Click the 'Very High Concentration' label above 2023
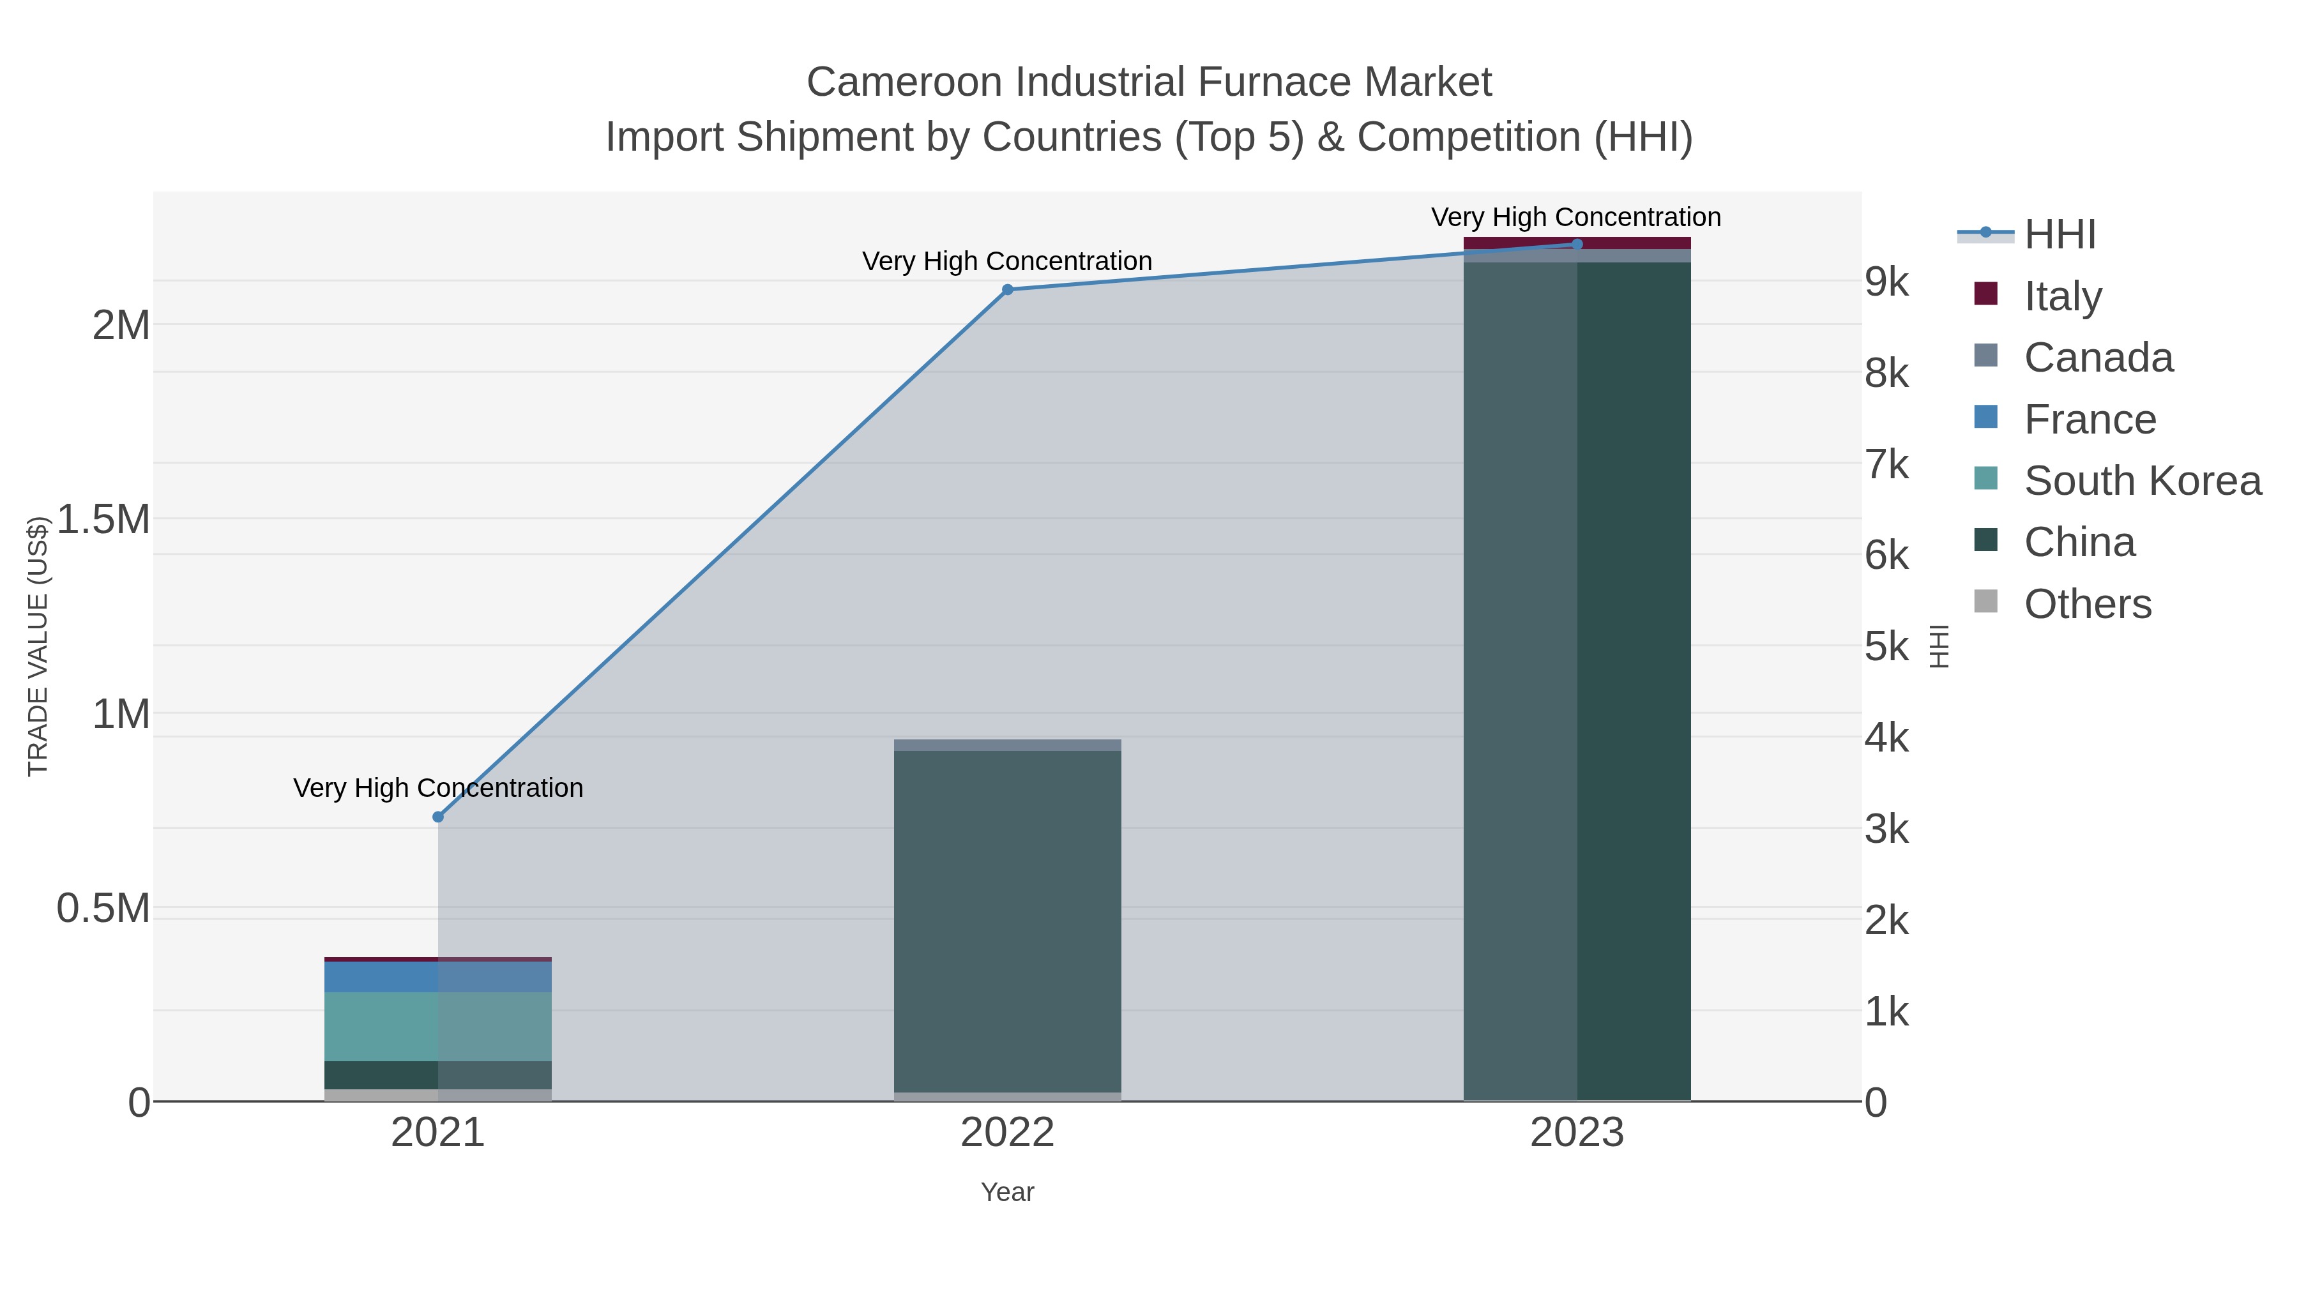Image resolution: width=2299 pixels, height=1293 pixels. (x=1577, y=217)
